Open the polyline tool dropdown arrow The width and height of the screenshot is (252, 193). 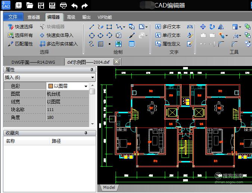[x=124, y=27]
